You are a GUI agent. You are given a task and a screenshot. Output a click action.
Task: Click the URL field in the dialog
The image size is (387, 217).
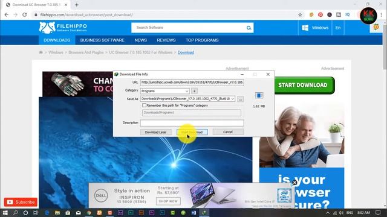pos(192,83)
